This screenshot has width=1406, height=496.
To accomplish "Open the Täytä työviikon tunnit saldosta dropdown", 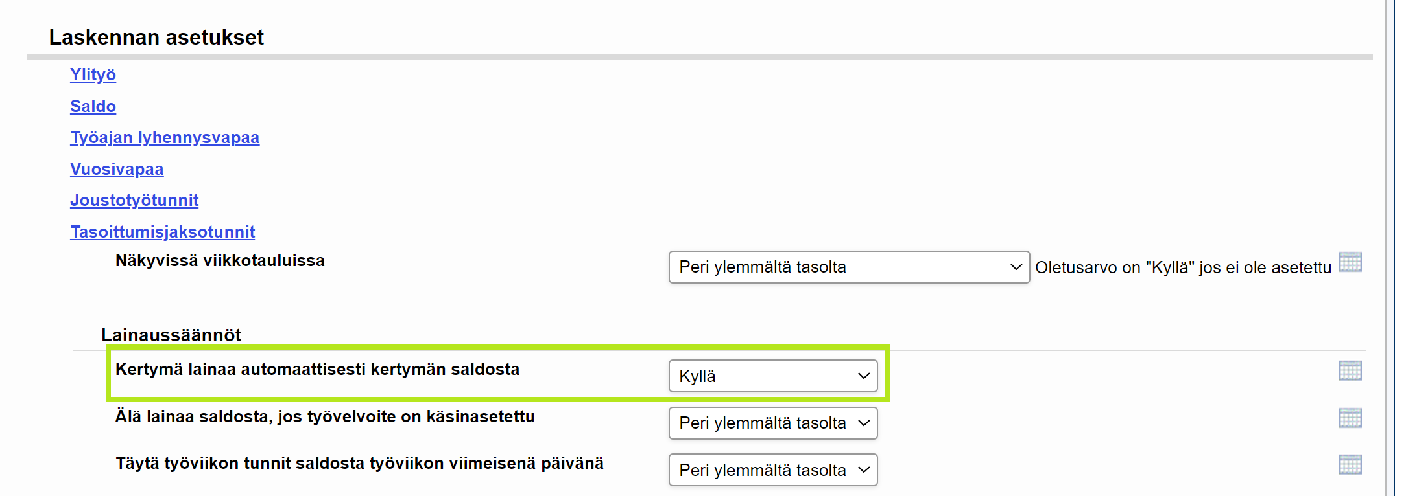I will [773, 470].
